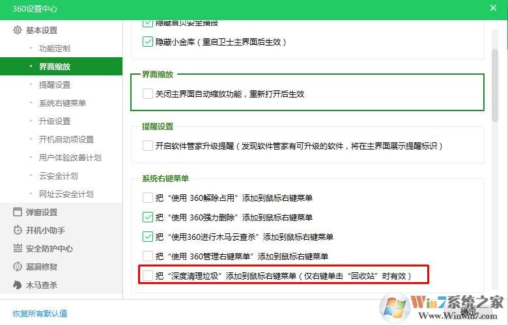Click the 漏洞修复 sidebar icon
508x325 pixels.
click(18, 266)
